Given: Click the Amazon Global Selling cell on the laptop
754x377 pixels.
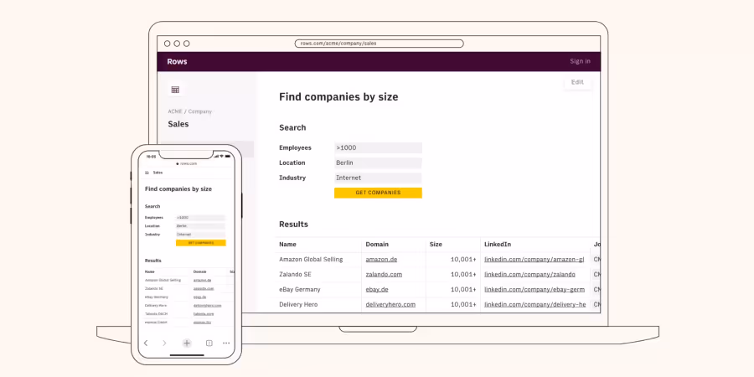Looking at the screenshot, I should point(311,260).
